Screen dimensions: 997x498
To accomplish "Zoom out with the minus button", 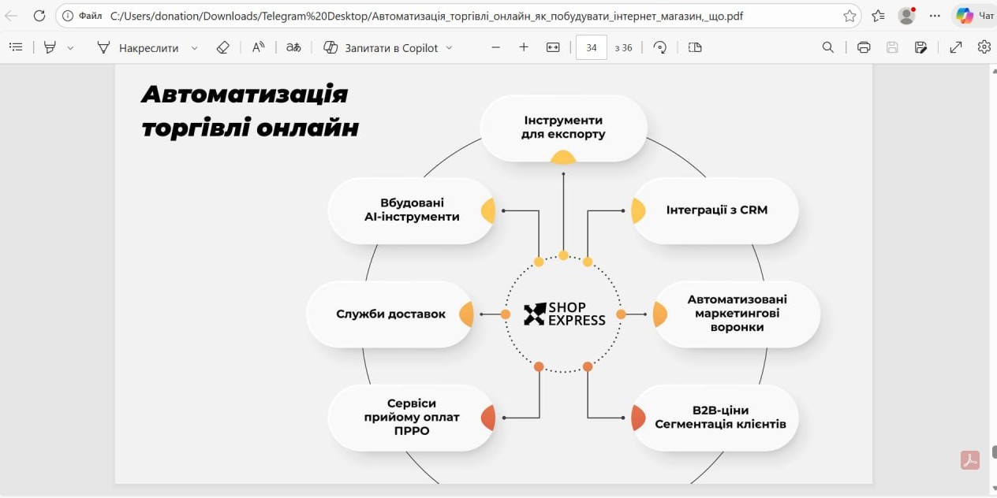I will pyautogui.click(x=495, y=47).
